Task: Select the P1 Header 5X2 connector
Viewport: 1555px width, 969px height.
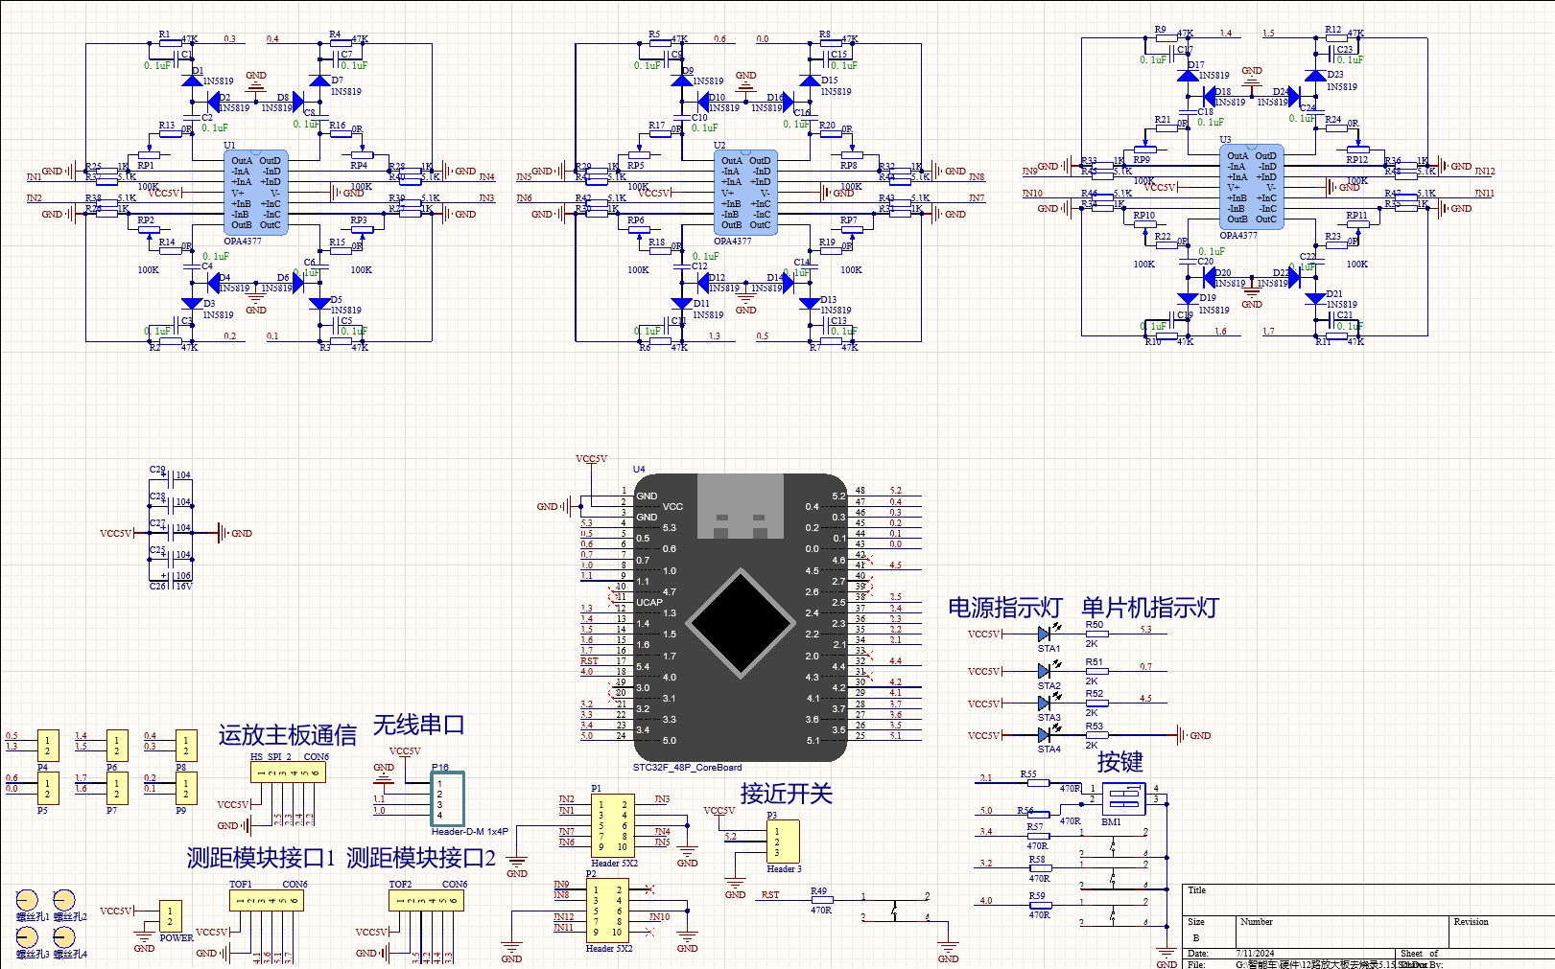Action: [612, 825]
